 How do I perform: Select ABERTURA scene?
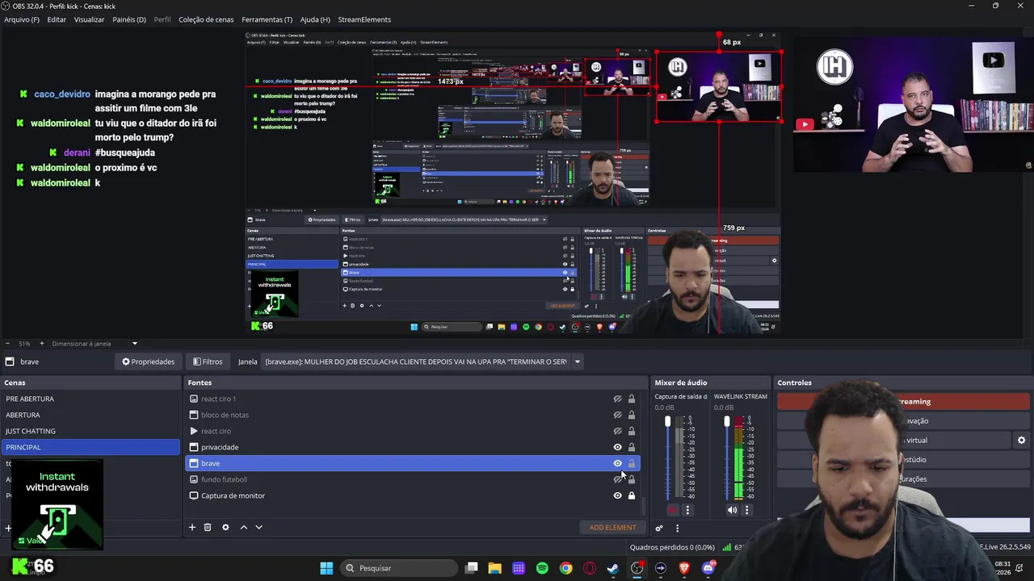[x=90, y=415]
